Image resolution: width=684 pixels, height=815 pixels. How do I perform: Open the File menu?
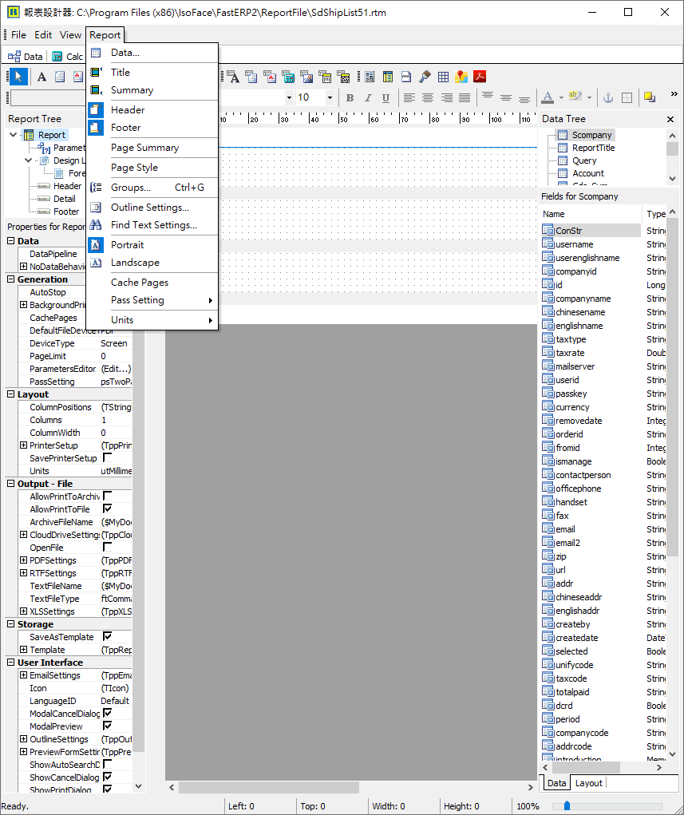click(18, 35)
